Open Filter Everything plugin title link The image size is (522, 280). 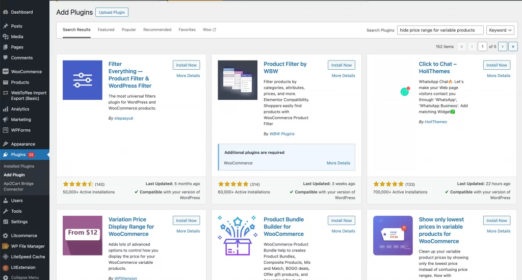(130, 75)
